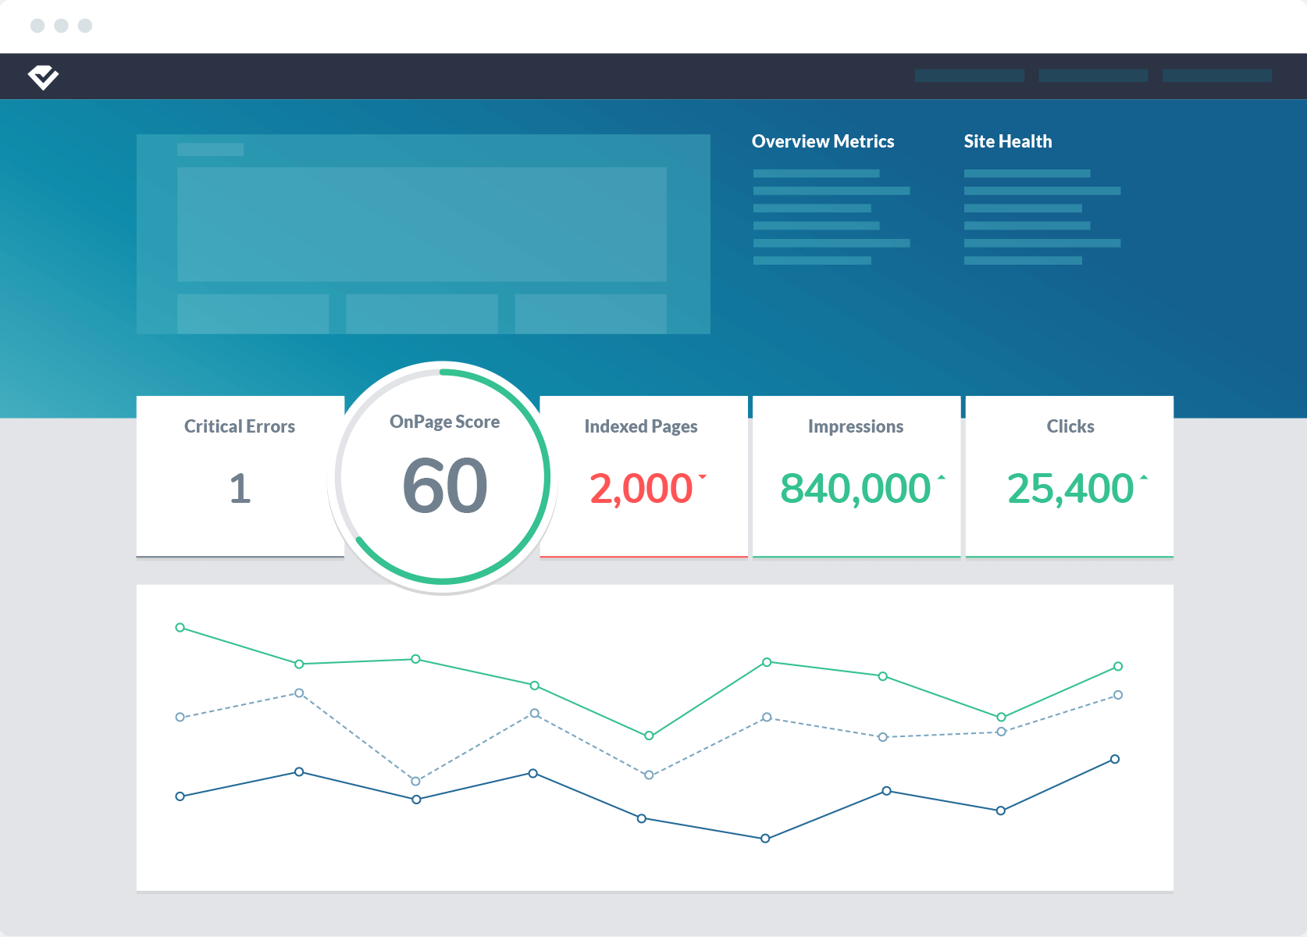Click the green up arrow beside 25,400
Image resolution: width=1307 pixels, height=937 pixels.
(1144, 477)
